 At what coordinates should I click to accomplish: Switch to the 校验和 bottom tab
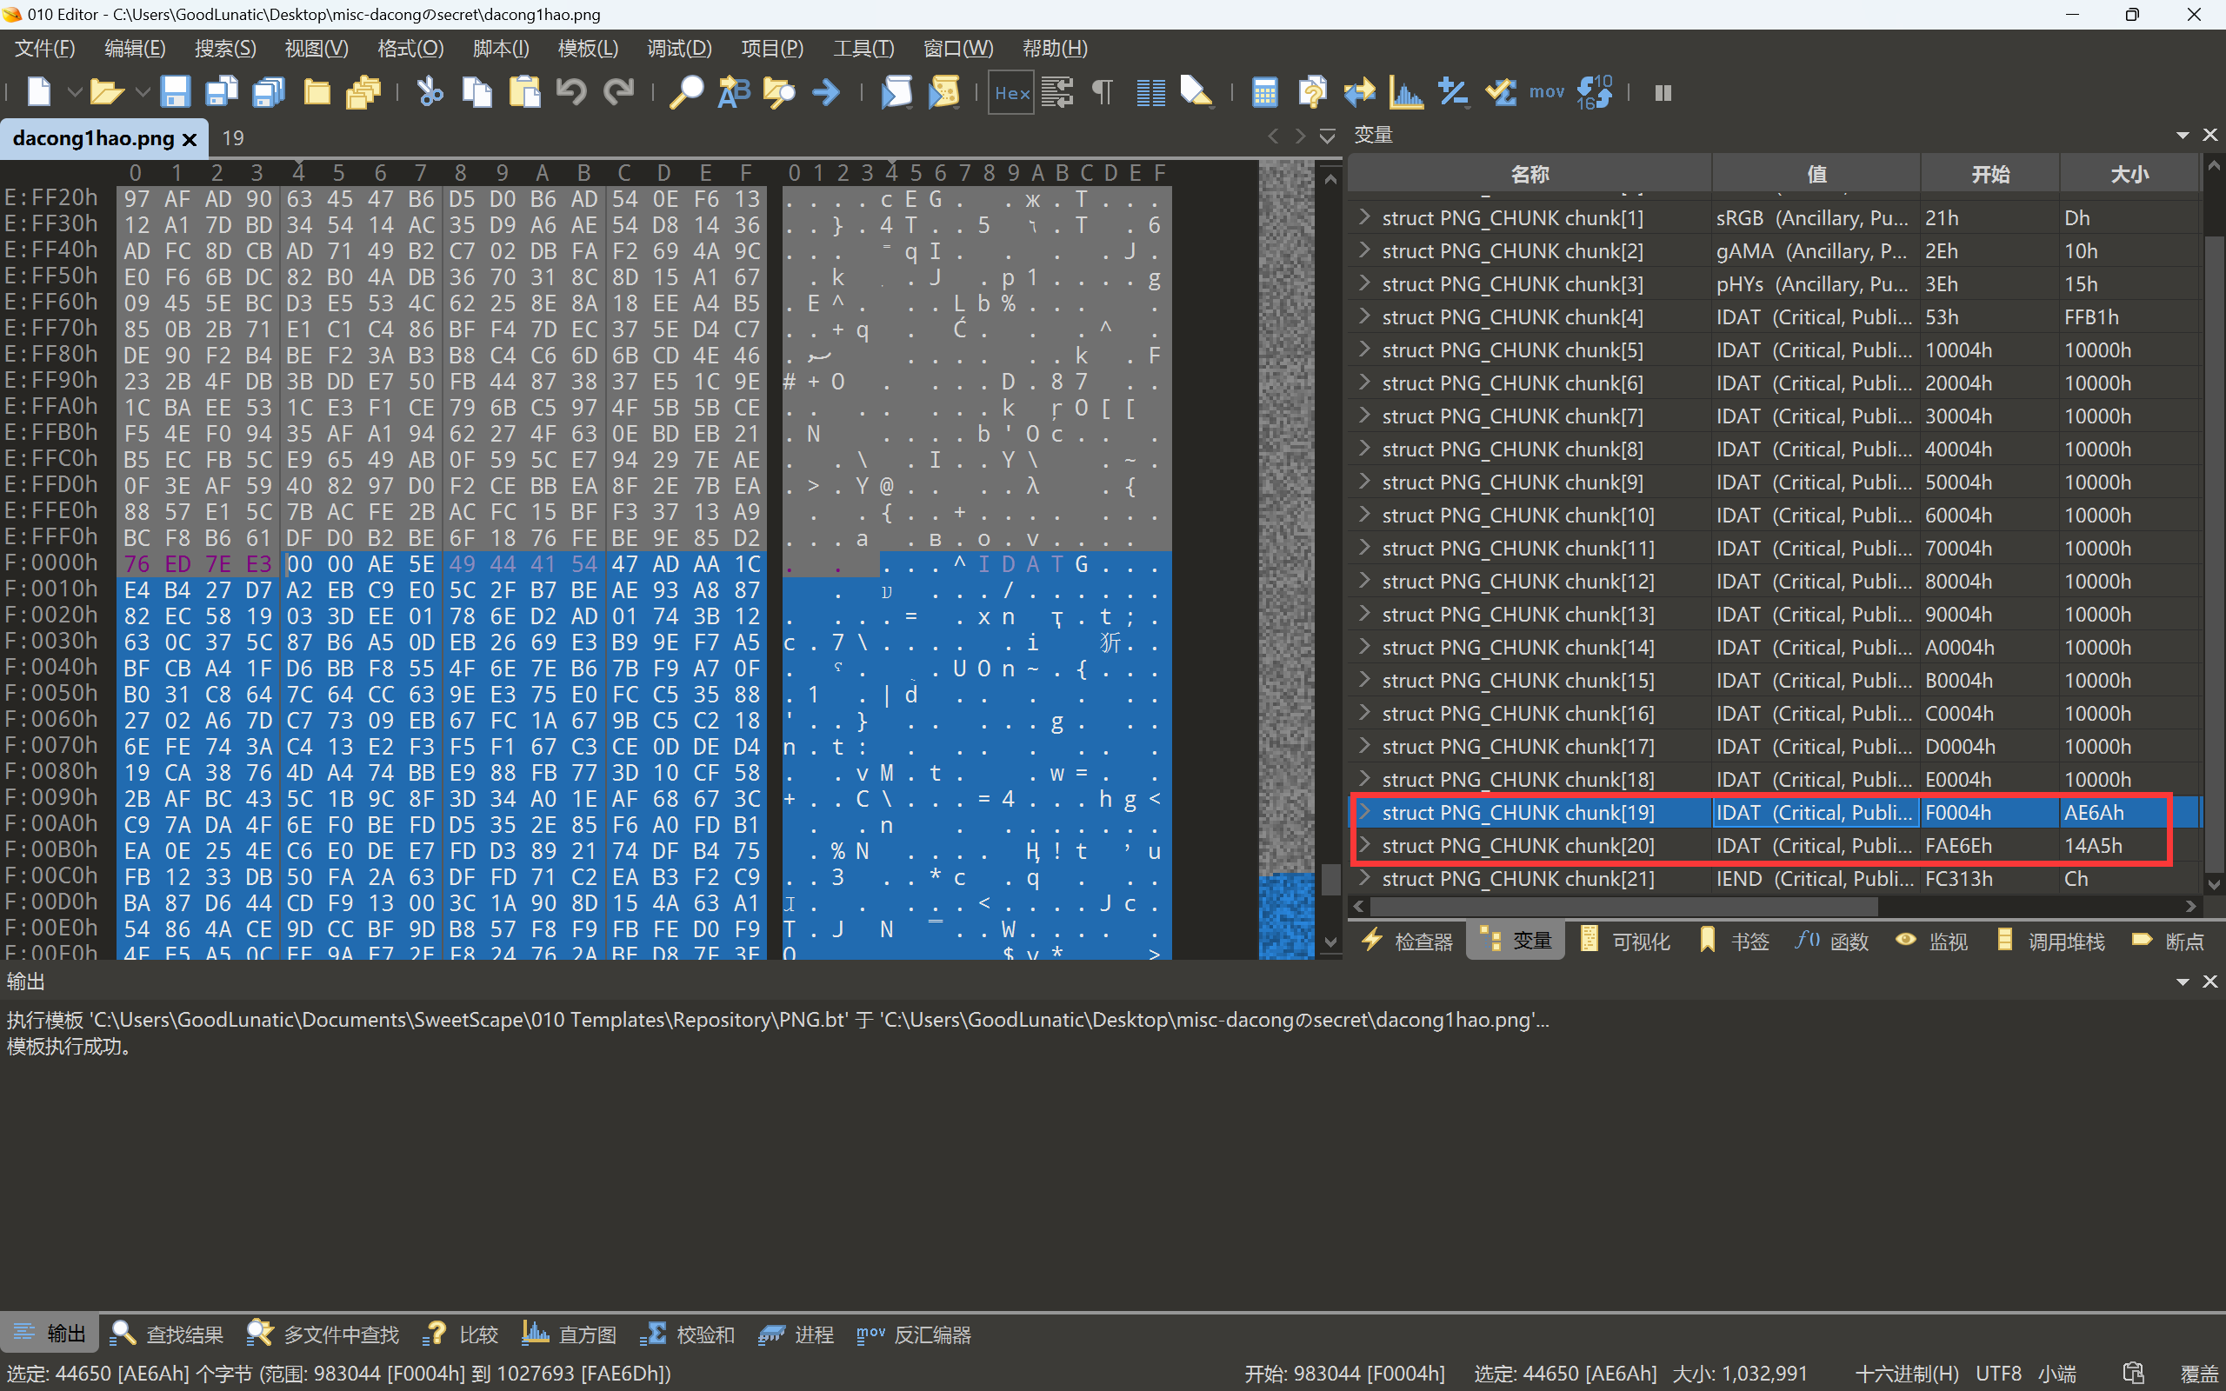688,1334
